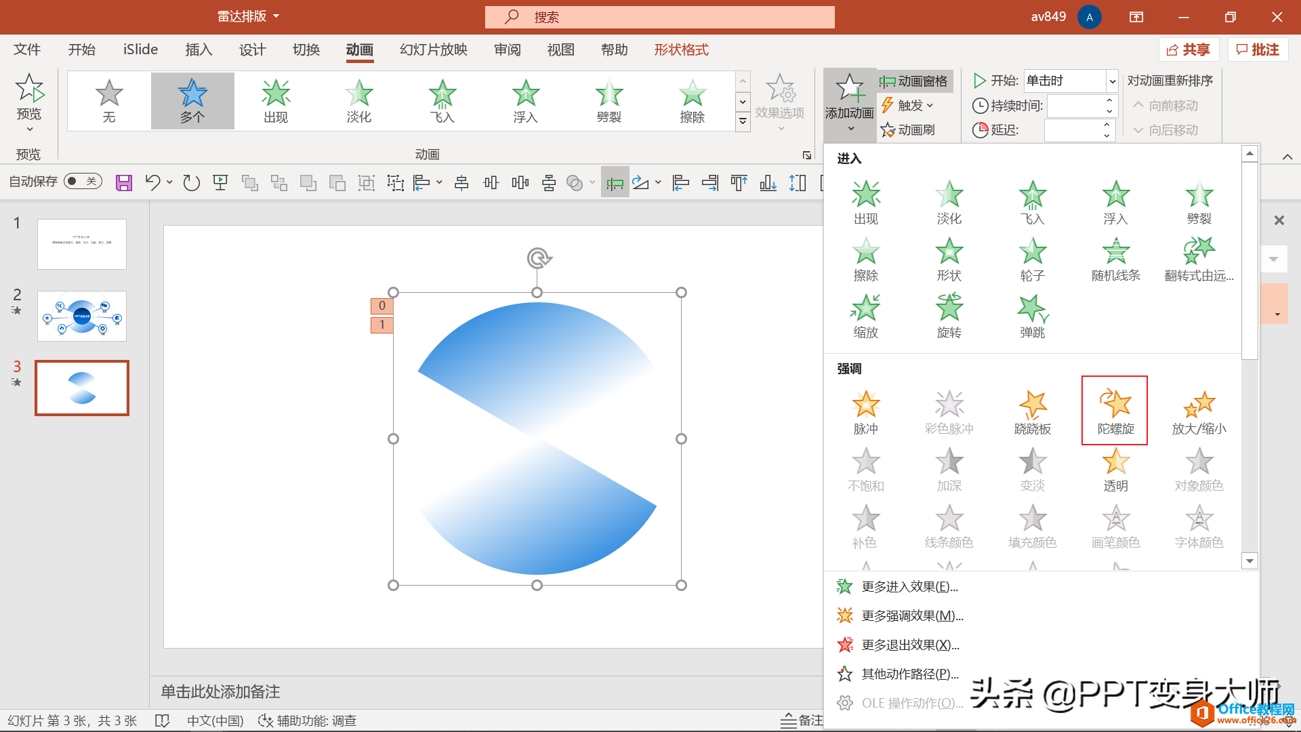Open the 切换 transitions tab
1301x732 pixels.
[306, 49]
